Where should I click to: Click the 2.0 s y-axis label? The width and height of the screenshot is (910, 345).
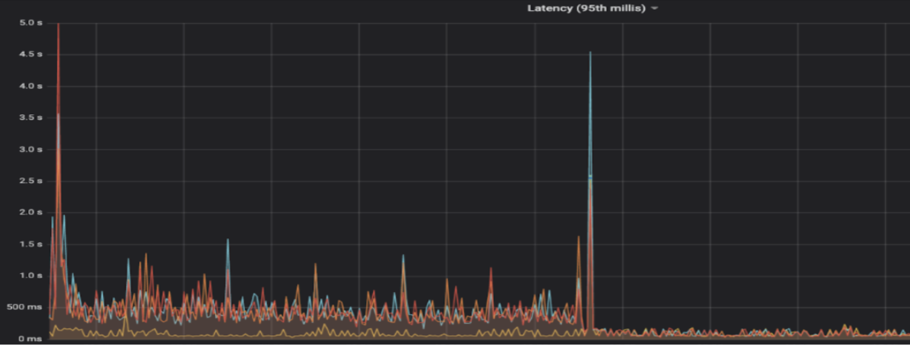31,212
